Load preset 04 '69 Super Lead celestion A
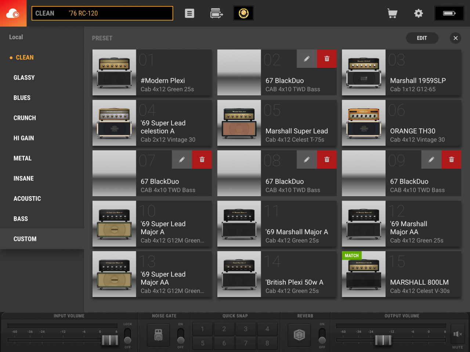 pyautogui.click(x=152, y=123)
